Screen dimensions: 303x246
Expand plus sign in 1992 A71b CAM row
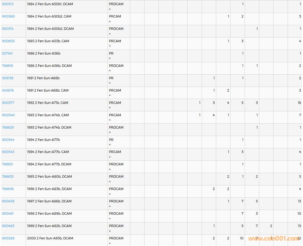coord(110,108)
